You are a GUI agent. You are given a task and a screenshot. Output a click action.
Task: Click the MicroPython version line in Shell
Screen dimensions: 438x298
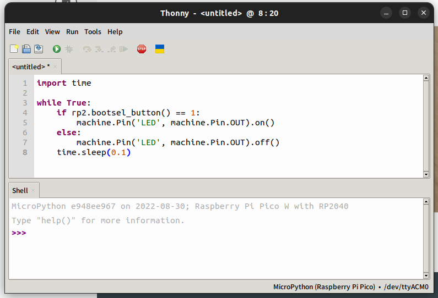pyautogui.click(x=180, y=206)
